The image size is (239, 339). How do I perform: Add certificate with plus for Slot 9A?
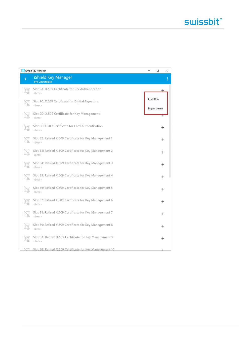tap(163, 90)
